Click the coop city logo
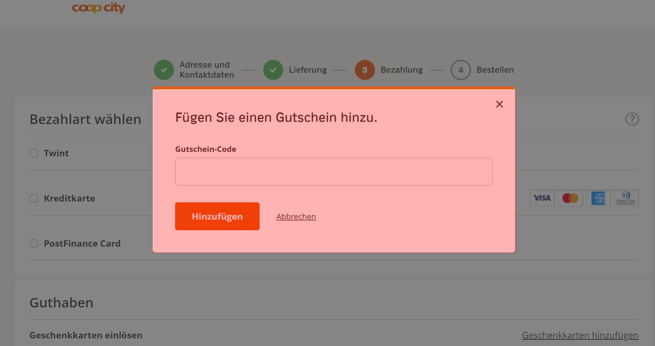 point(99,8)
